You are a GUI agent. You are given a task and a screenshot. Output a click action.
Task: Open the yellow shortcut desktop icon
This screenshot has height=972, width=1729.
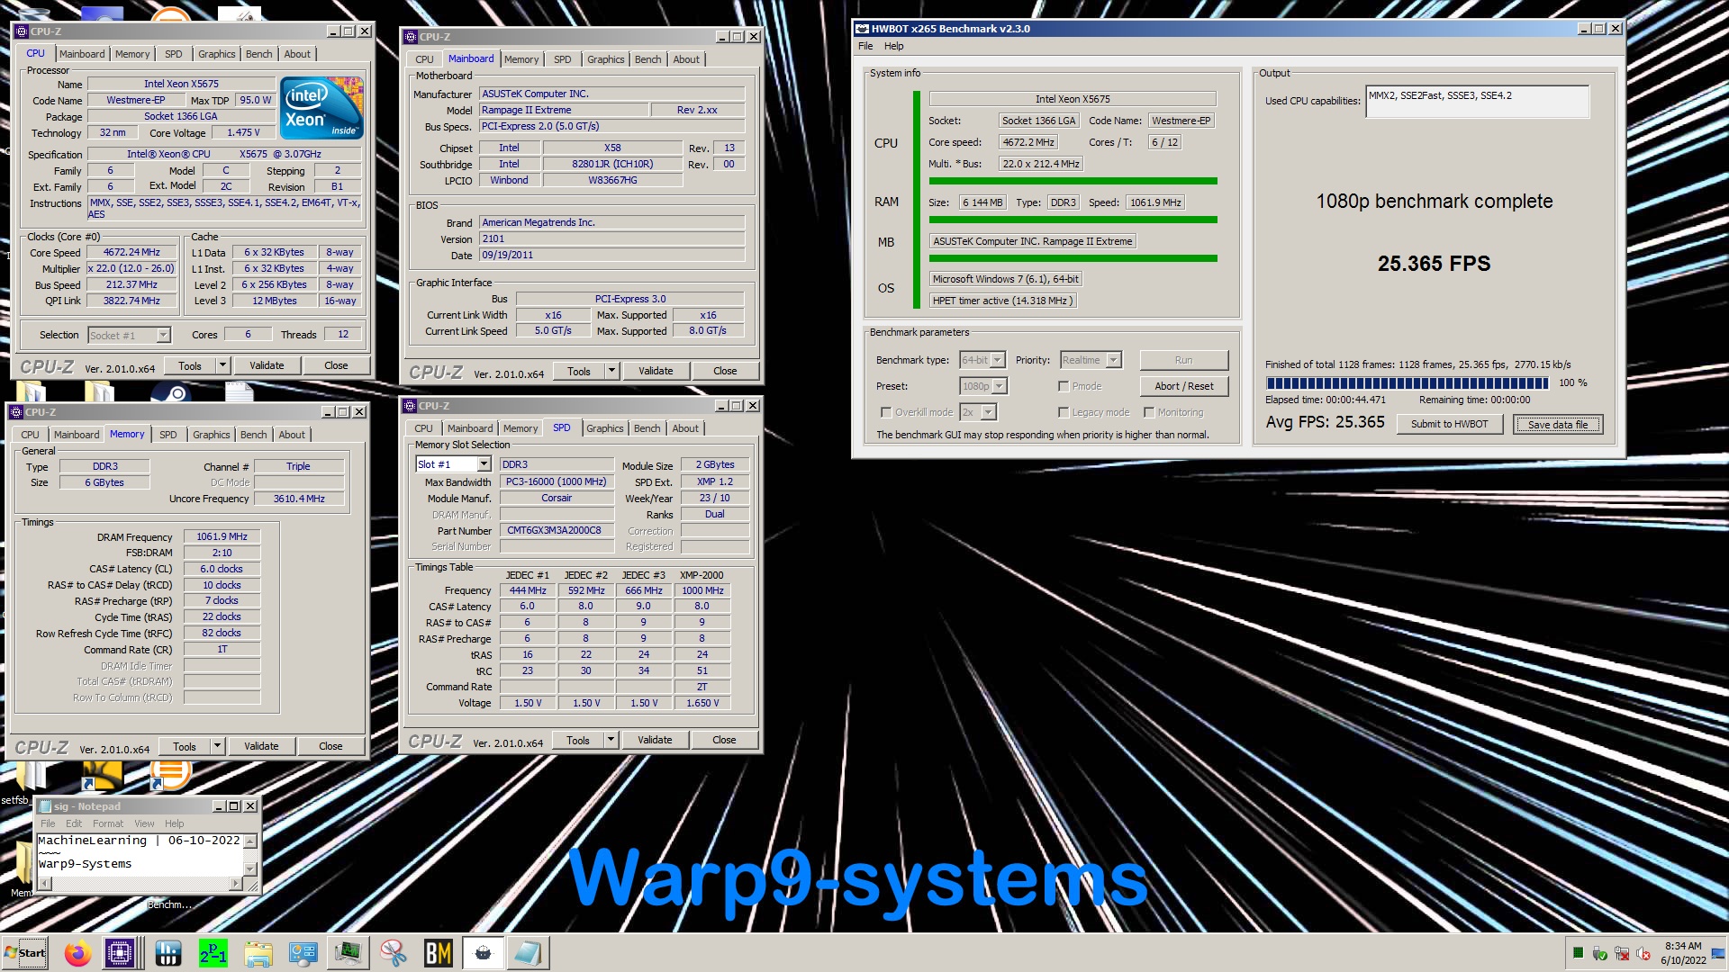pyautogui.click(x=102, y=776)
